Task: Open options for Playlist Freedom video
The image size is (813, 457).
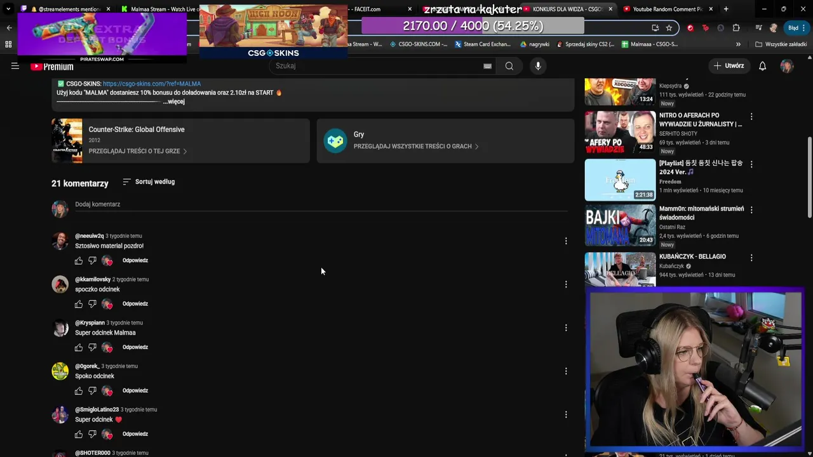Action: pyautogui.click(x=751, y=164)
